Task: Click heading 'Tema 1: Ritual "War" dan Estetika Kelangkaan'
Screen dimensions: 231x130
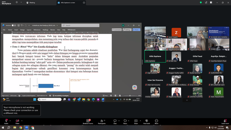Action: (x=35, y=47)
